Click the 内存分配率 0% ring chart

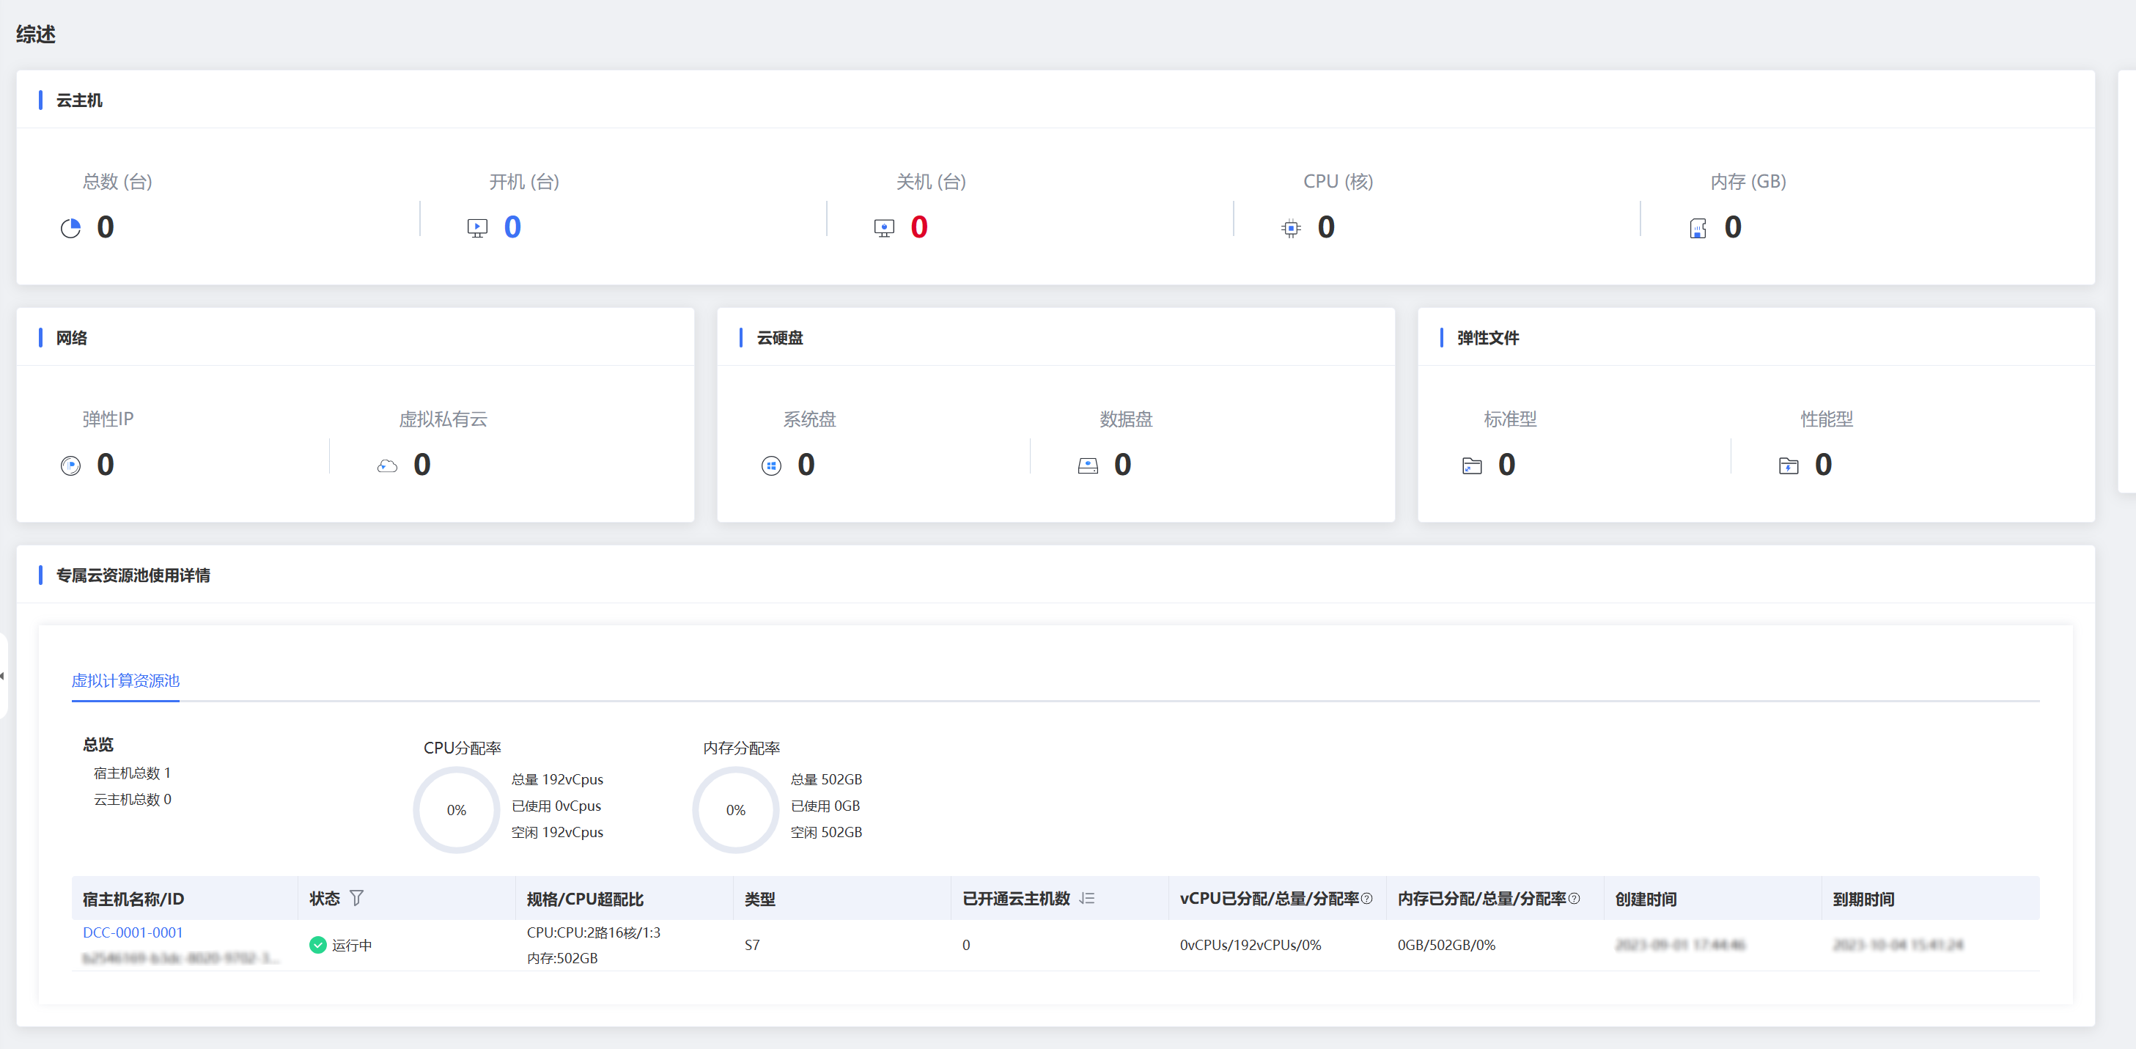(x=735, y=810)
